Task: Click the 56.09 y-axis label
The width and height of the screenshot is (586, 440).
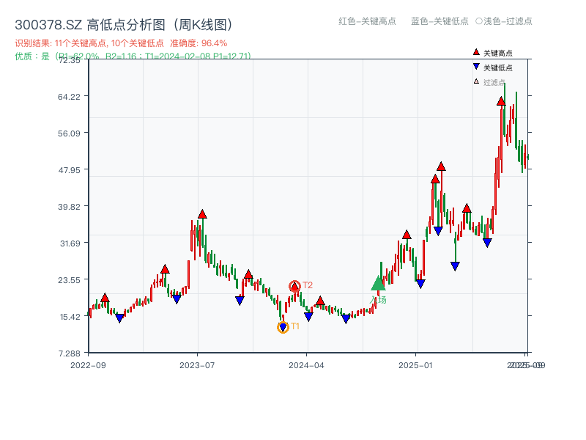Action: 69,133
